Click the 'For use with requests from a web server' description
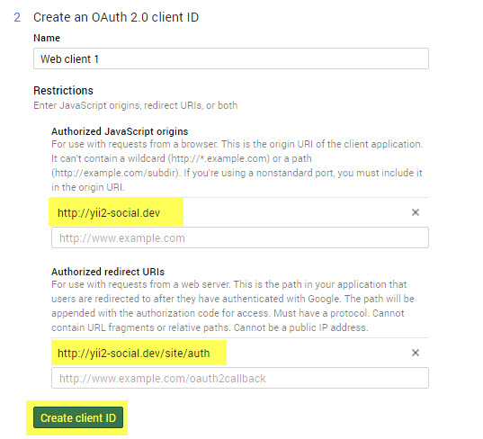This screenshot has height=439, width=483. [141, 284]
